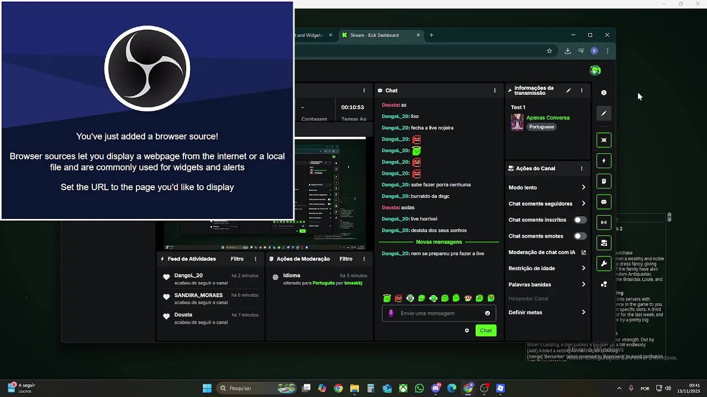
Task: Open Feed de Atividades three-dot menu
Action: tap(256, 259)
